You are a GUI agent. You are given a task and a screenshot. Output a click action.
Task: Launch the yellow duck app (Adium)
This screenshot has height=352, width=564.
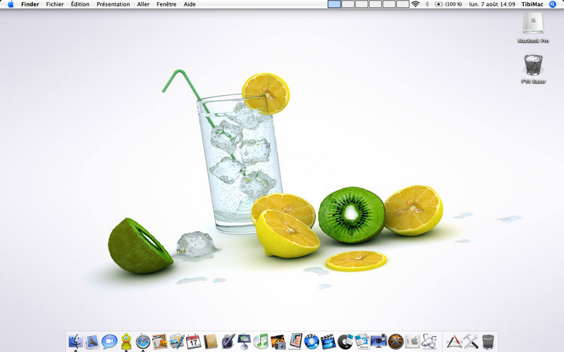126,341
